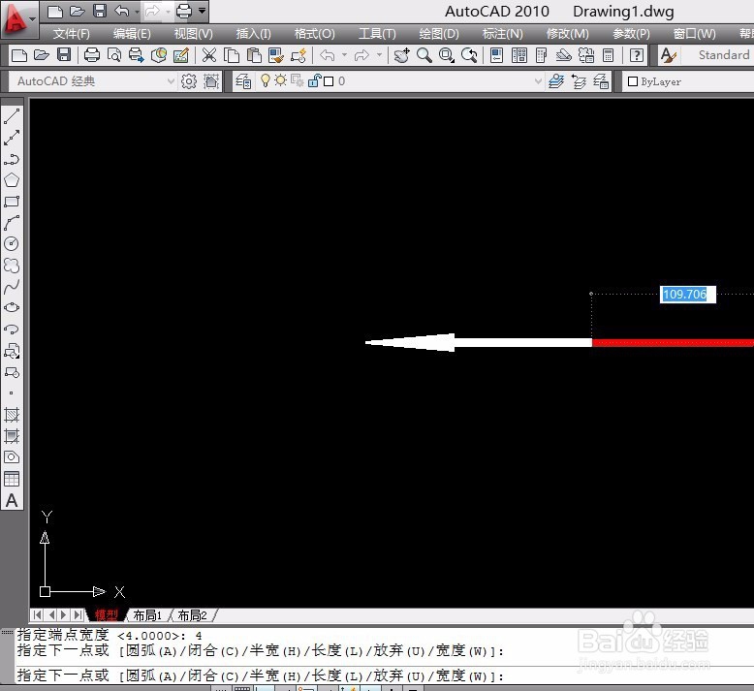Open the undo history dropdown arrow
Viewport: 754px width, 691px height.
(x=137, y=11)
